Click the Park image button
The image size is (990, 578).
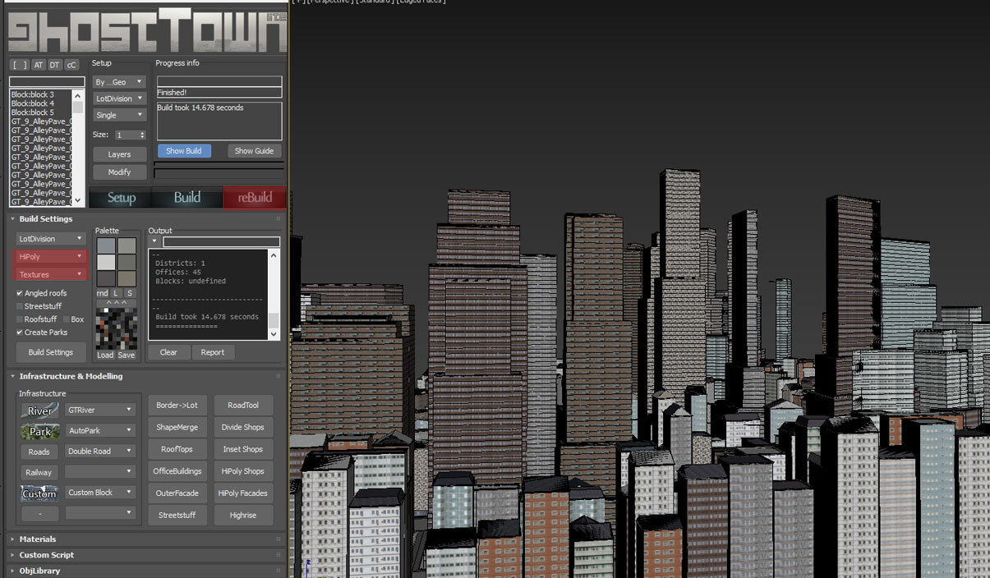coord(39,430)
